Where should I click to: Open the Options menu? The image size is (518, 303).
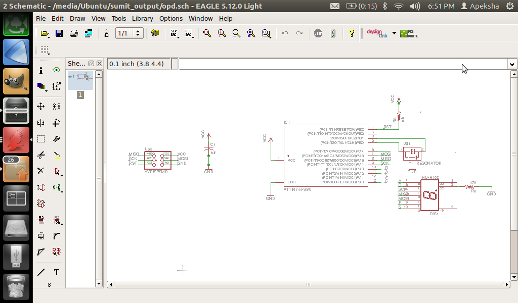pos(170,18)
